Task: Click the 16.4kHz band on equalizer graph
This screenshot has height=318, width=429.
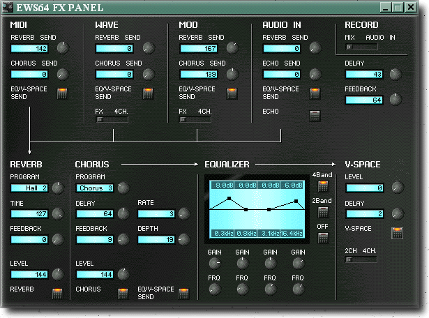Action: point(292,234)
